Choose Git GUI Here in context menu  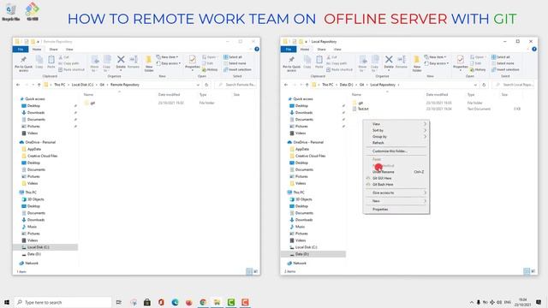396,178
